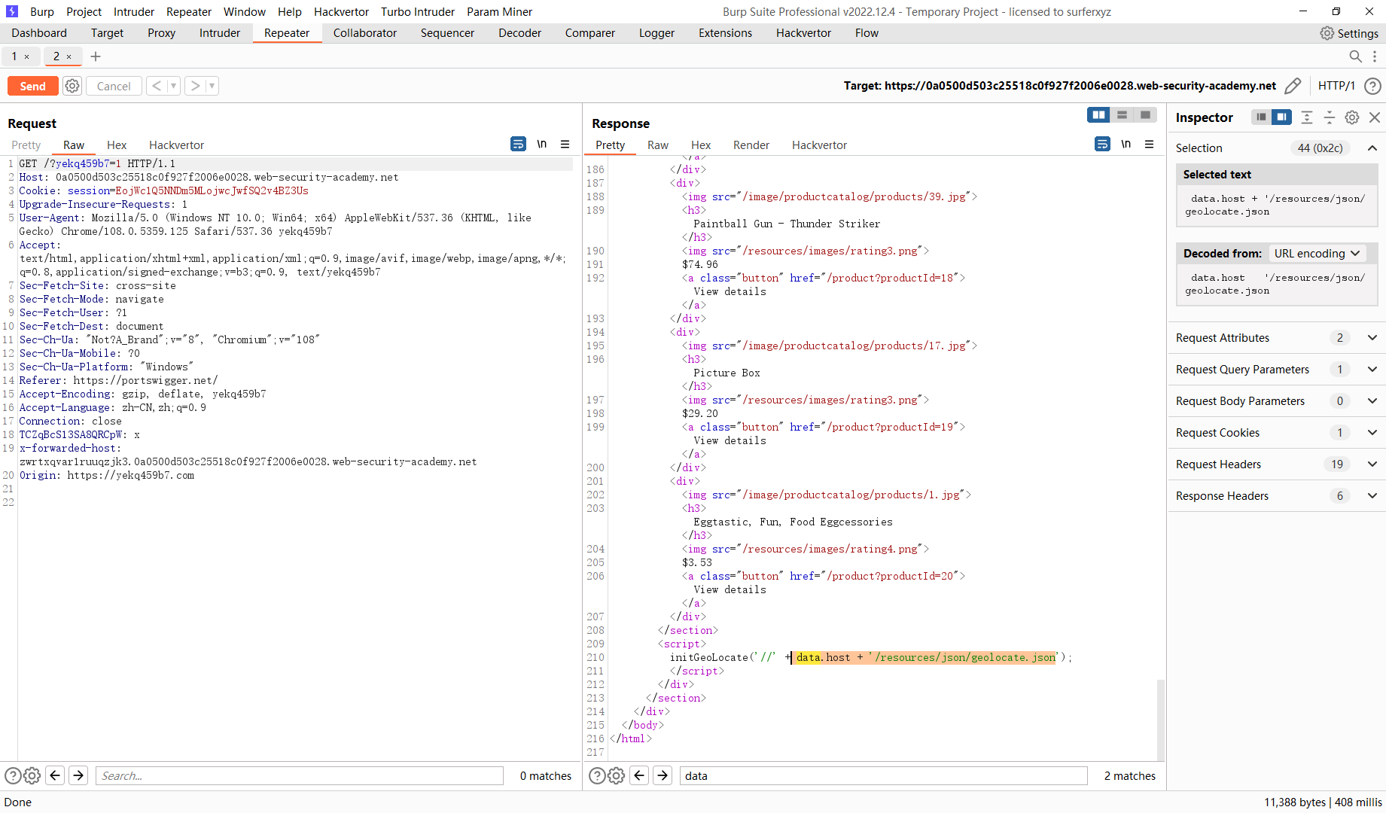Open request search settings gear

[x=32, y=775]
